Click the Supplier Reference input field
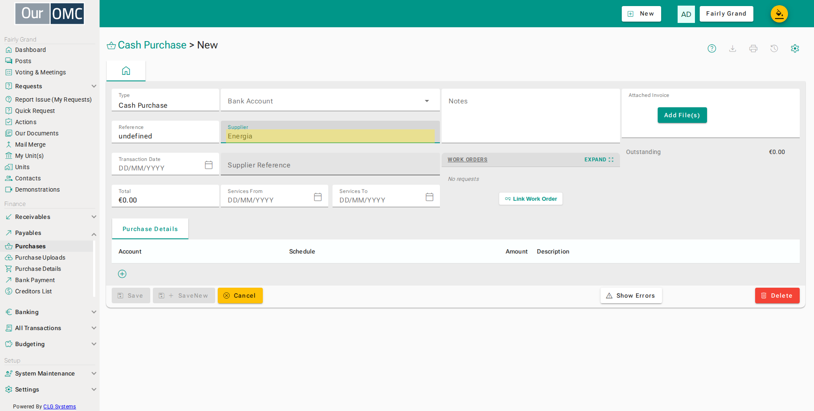This screenshot has width=814, height=411. [x=330, y=164]
